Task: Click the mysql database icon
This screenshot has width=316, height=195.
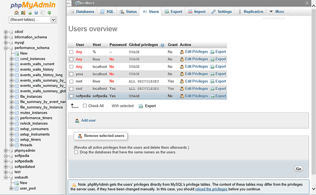Action: coord(11,43)
